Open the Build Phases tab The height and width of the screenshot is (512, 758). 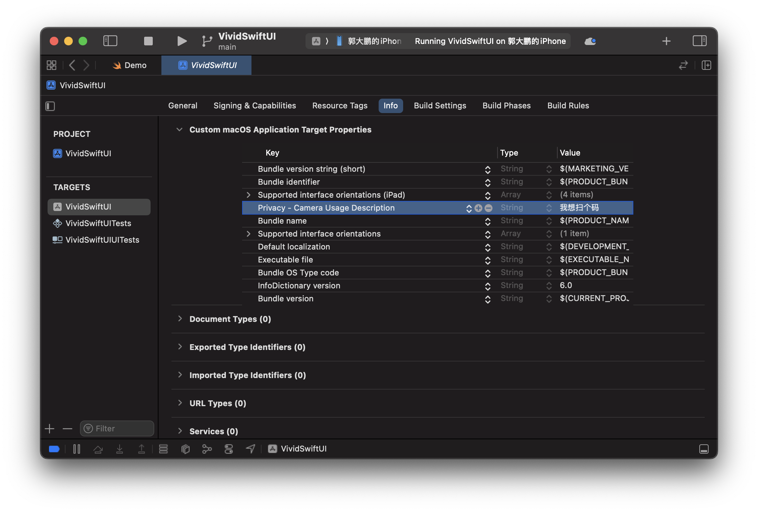click(x=507, y=105)
